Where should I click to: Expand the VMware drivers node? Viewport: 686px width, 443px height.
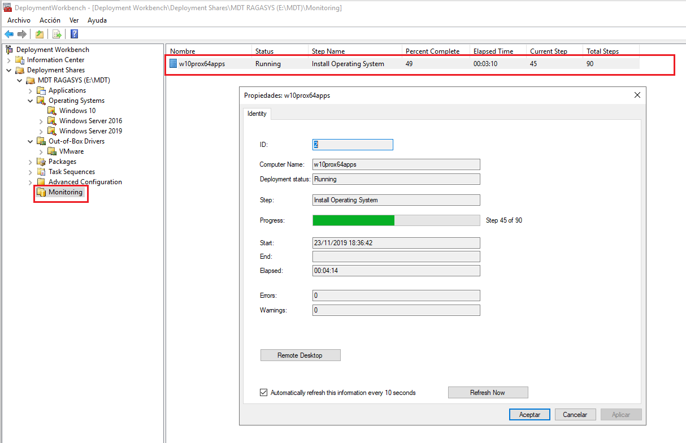click(x=41, y=151)
